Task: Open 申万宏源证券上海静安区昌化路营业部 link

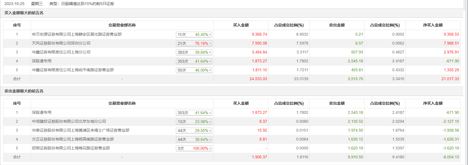Action: [x=77, y=34]
